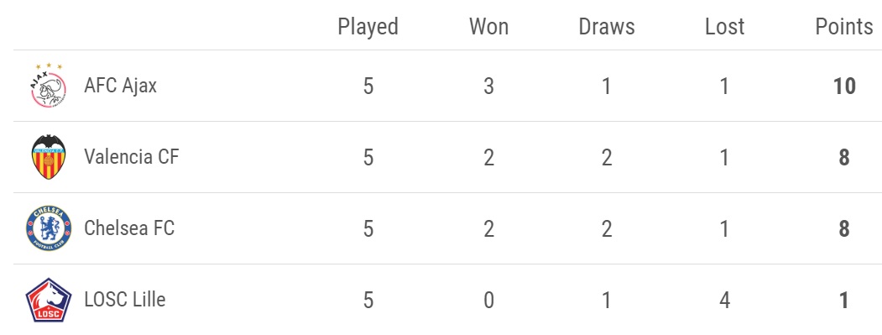This screenshot has width=882, height=335.
Task: Select Chelsea FC's 8 points value
Action: click(x=844, y=229)
